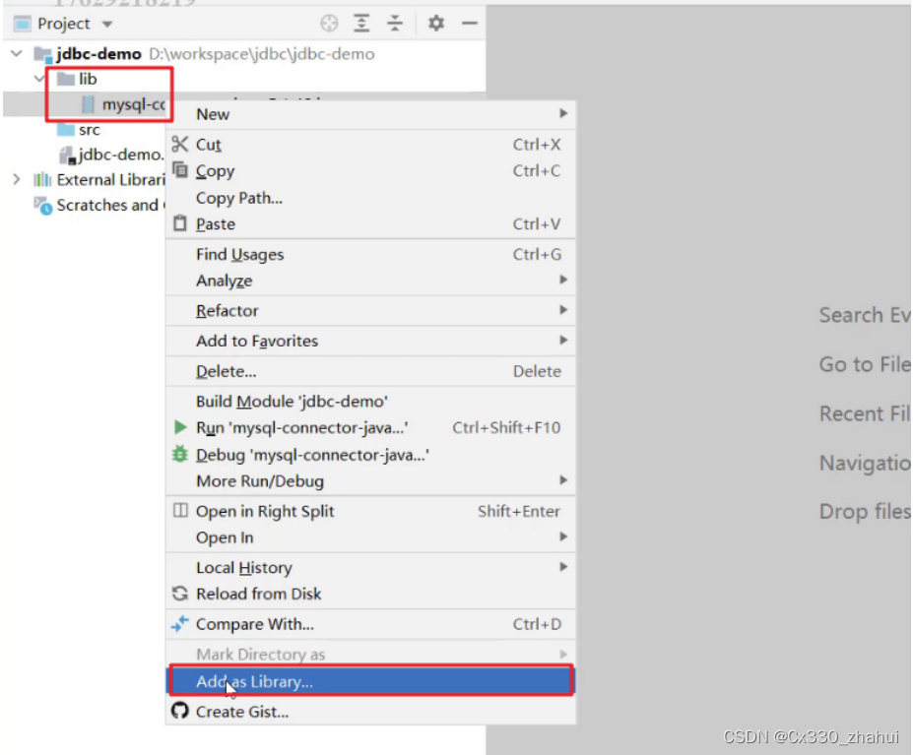
Task: Open Add to Favorites submenu
Action: [371, 341]
